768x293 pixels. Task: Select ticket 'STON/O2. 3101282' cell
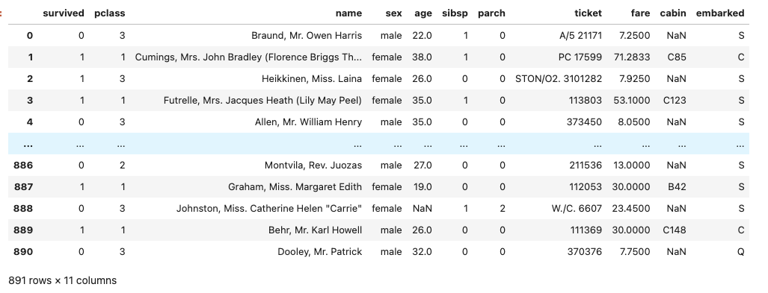coord(559,78)
